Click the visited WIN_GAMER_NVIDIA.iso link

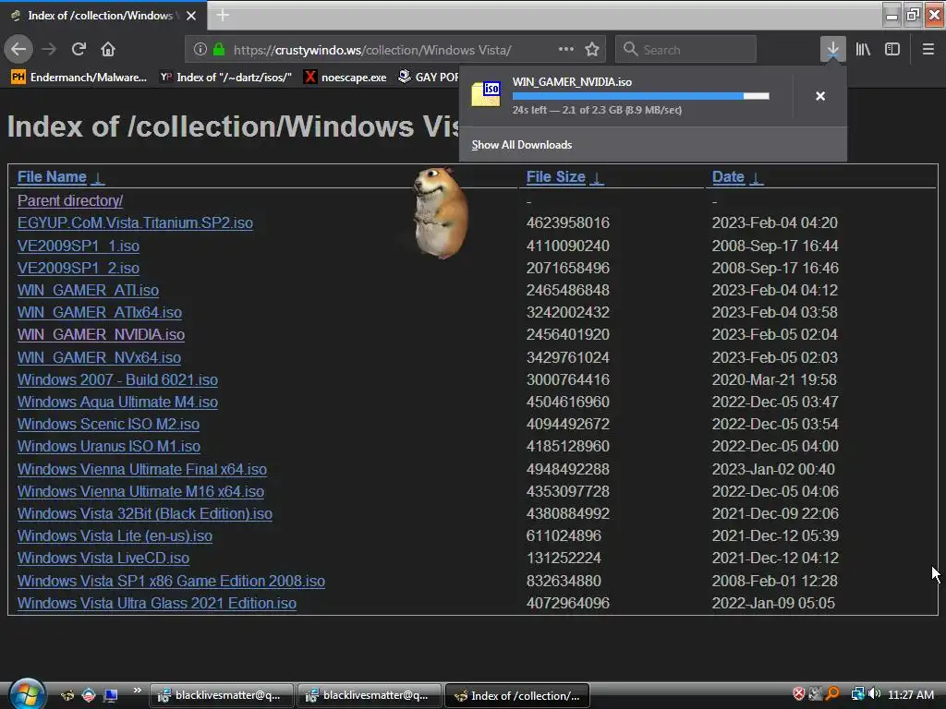tap(101, 334)
